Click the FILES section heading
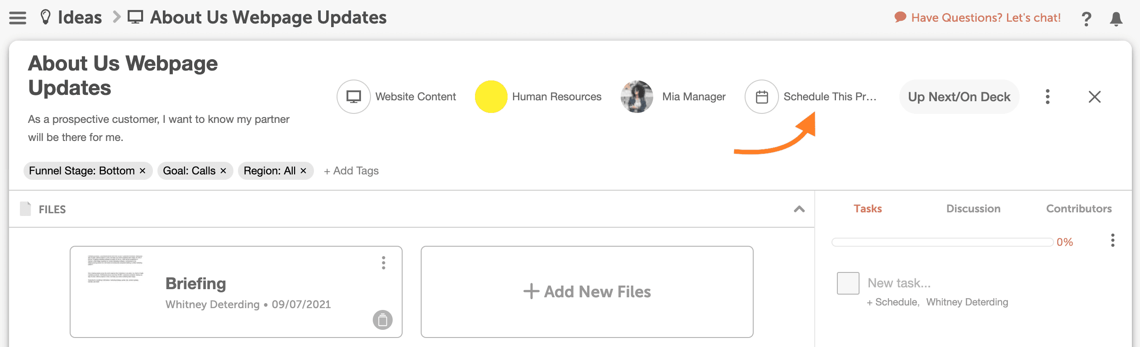The width and height of the screenshot is (1140, 347). (52, 209)
